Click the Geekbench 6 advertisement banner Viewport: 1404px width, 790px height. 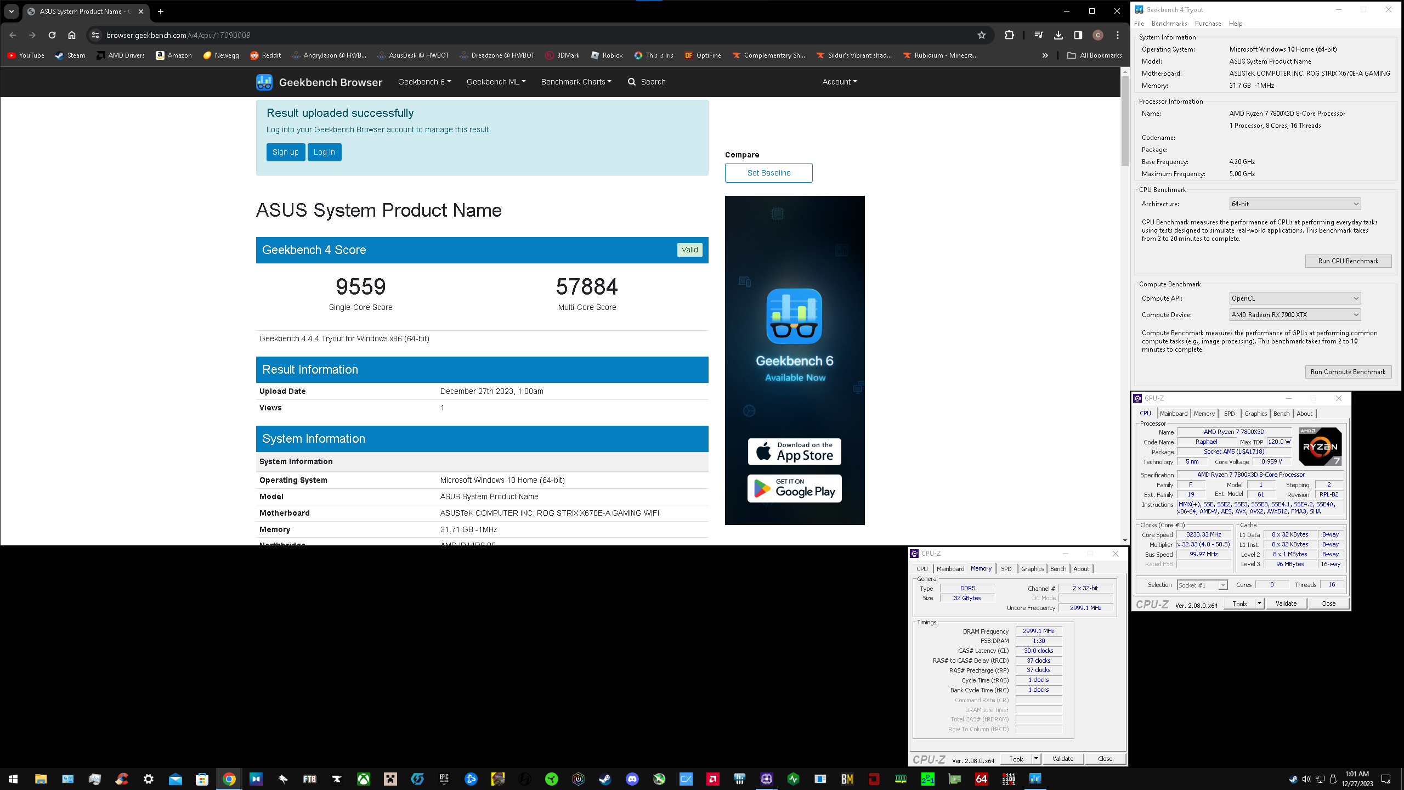click(x=795, y=360)
